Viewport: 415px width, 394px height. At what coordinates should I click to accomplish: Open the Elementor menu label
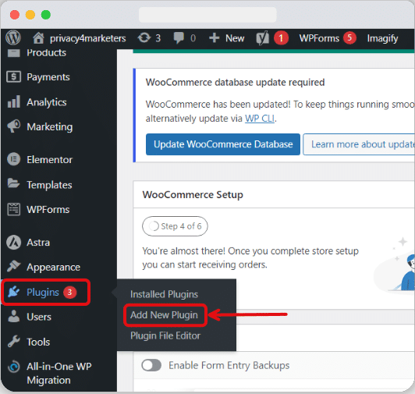tap(49, 160)
